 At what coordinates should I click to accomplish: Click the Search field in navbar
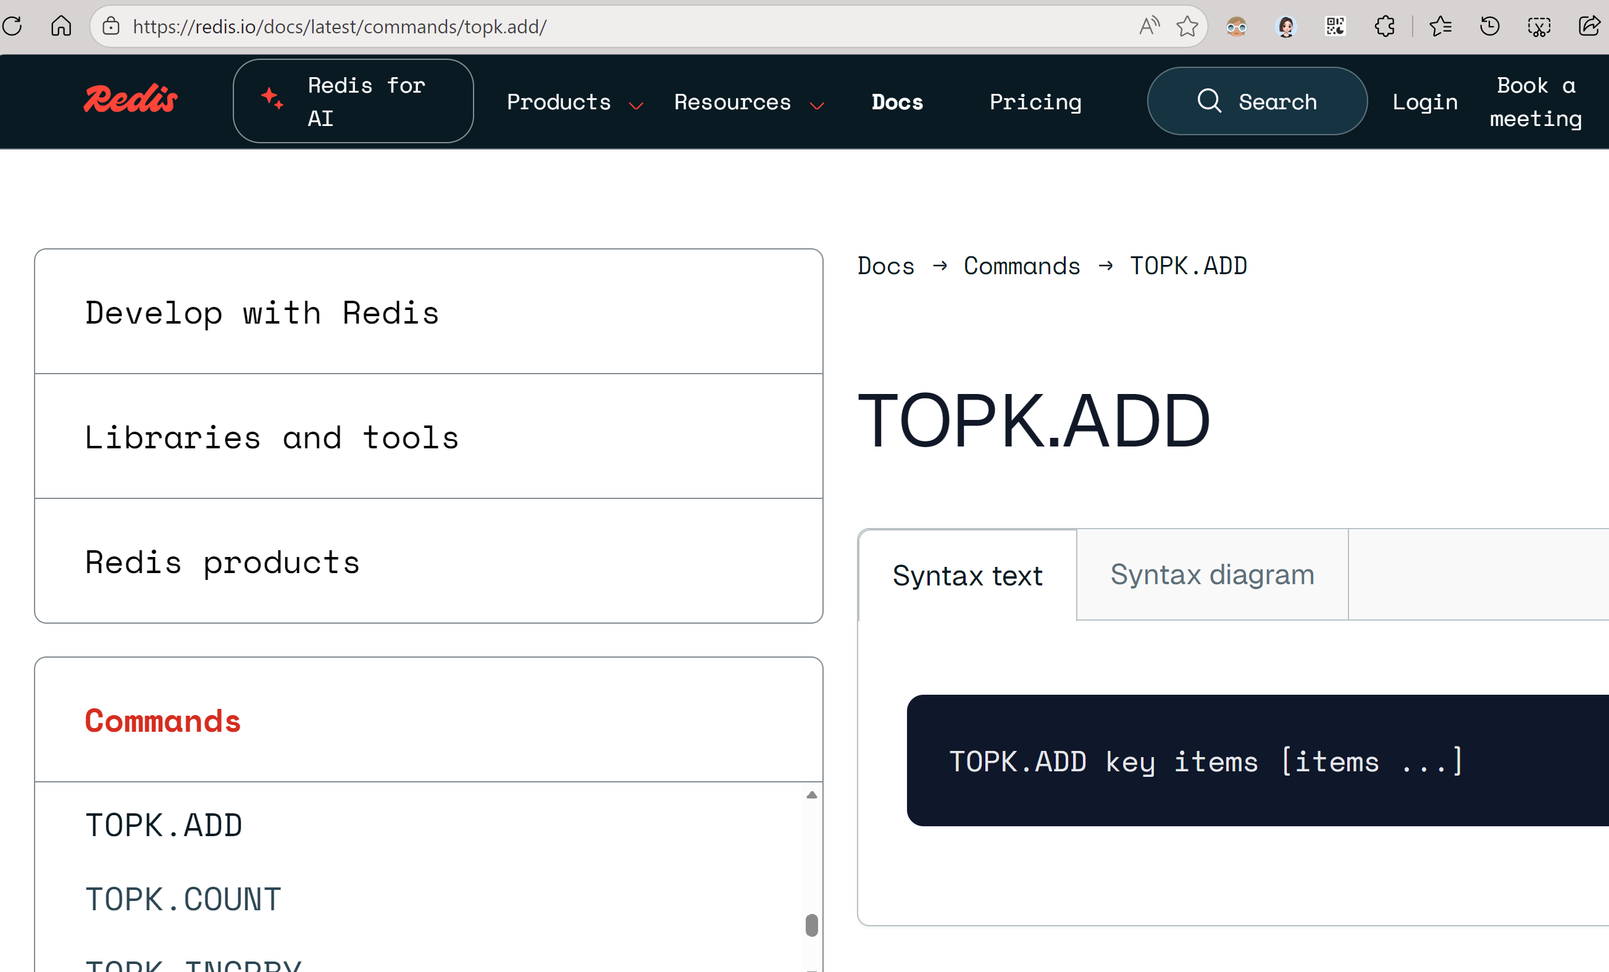point(1257,101)
